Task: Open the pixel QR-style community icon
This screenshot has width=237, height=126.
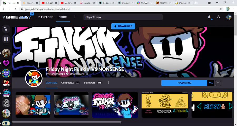Action: 6,103
